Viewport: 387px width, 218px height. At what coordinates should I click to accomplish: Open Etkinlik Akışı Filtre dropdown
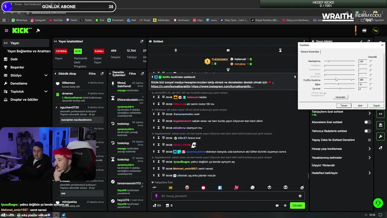click(92, 74)
